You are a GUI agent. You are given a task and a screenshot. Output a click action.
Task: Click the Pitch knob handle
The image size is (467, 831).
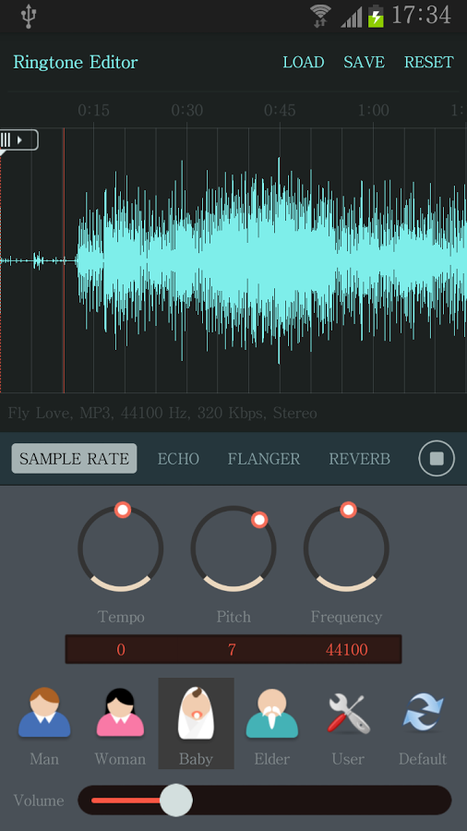click(x=259, y=520)
